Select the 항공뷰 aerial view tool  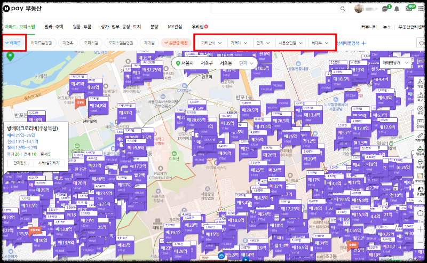[420, 150]
